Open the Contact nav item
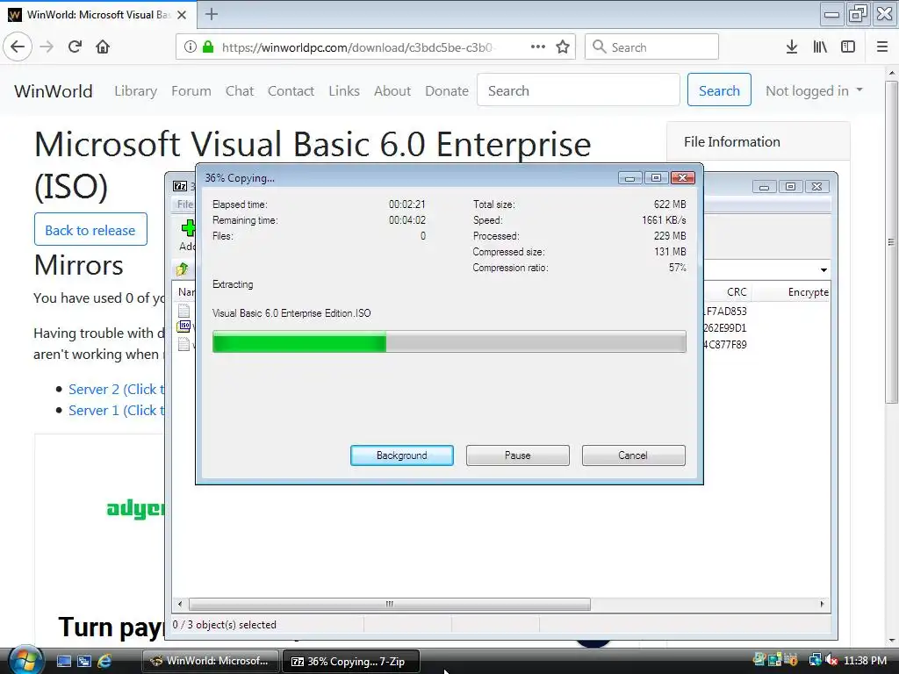 click(x=291, y=90)
